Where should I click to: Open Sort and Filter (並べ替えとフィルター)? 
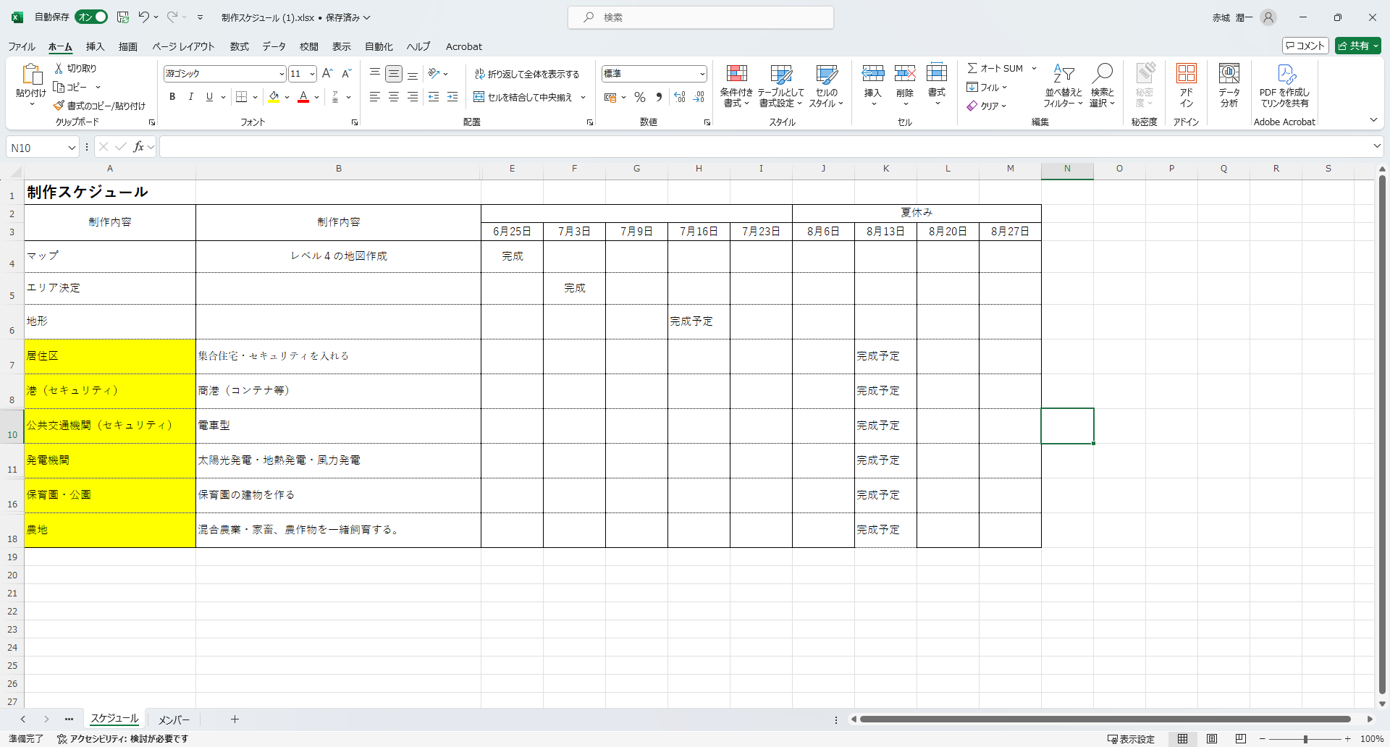(1063, 85)
